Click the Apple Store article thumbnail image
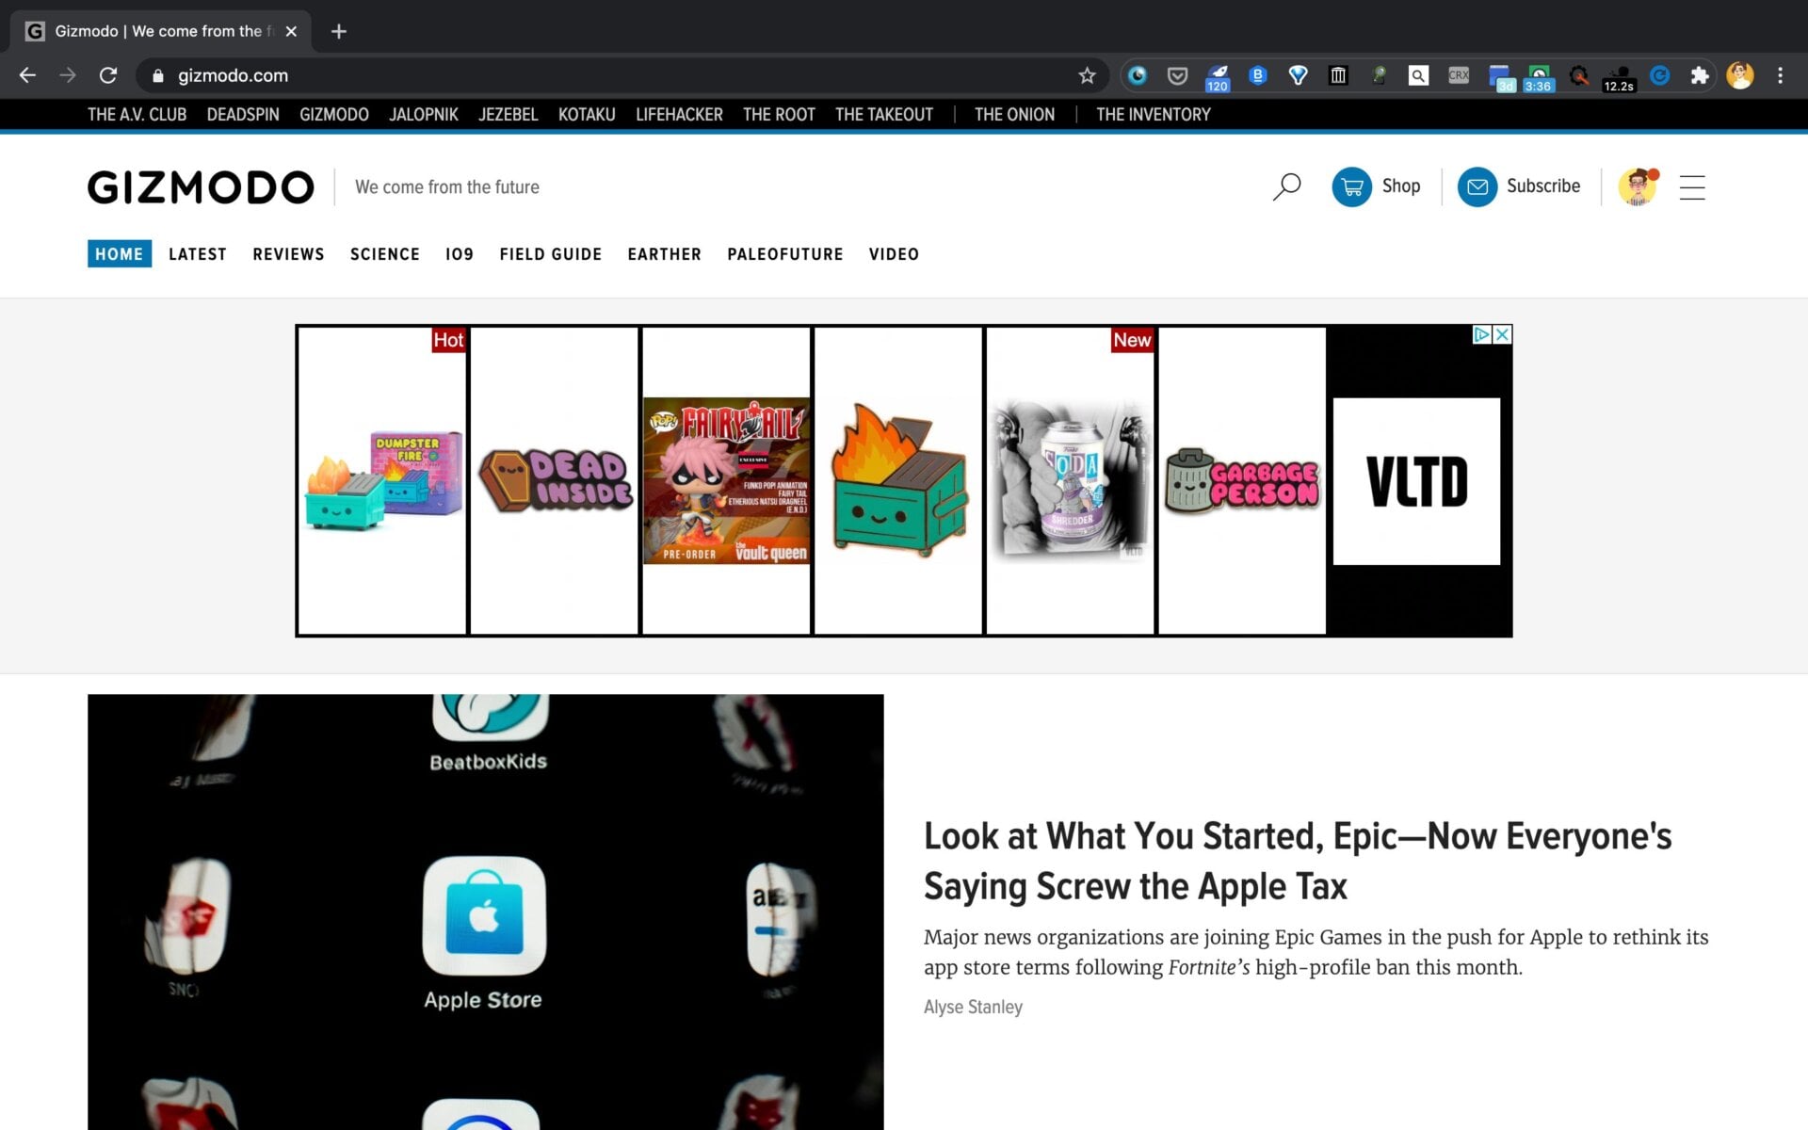Screen dimensions: 1808x1130 click(485, 913)
